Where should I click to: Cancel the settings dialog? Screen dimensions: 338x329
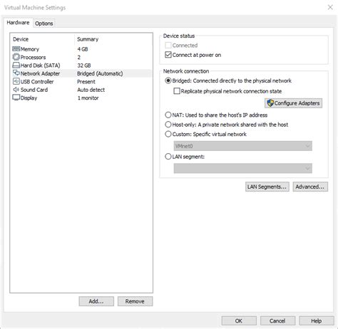coord(277,321)
